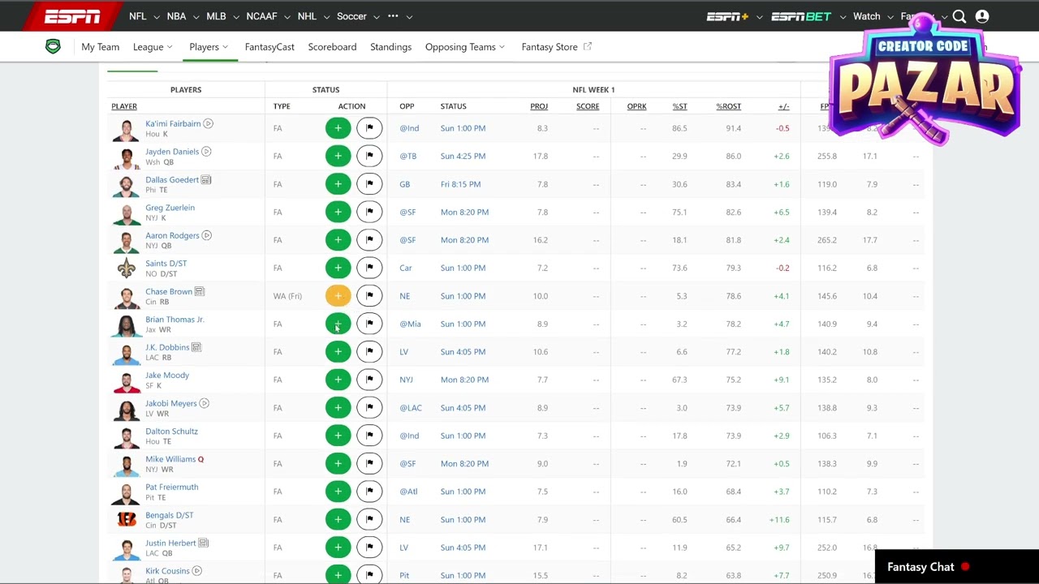Add Jakobi Meyers with green plus button

338,408
